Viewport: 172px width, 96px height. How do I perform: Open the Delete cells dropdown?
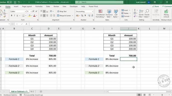coord(130,13)
